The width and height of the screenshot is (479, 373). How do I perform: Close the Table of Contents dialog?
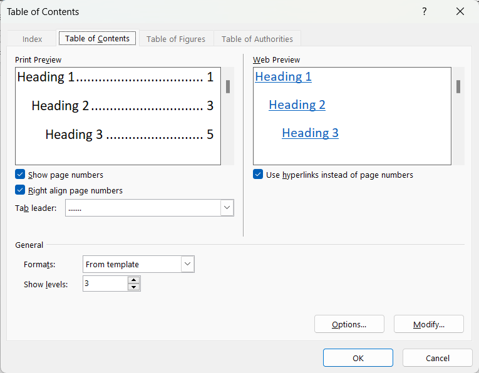click(x=460, y=11)
